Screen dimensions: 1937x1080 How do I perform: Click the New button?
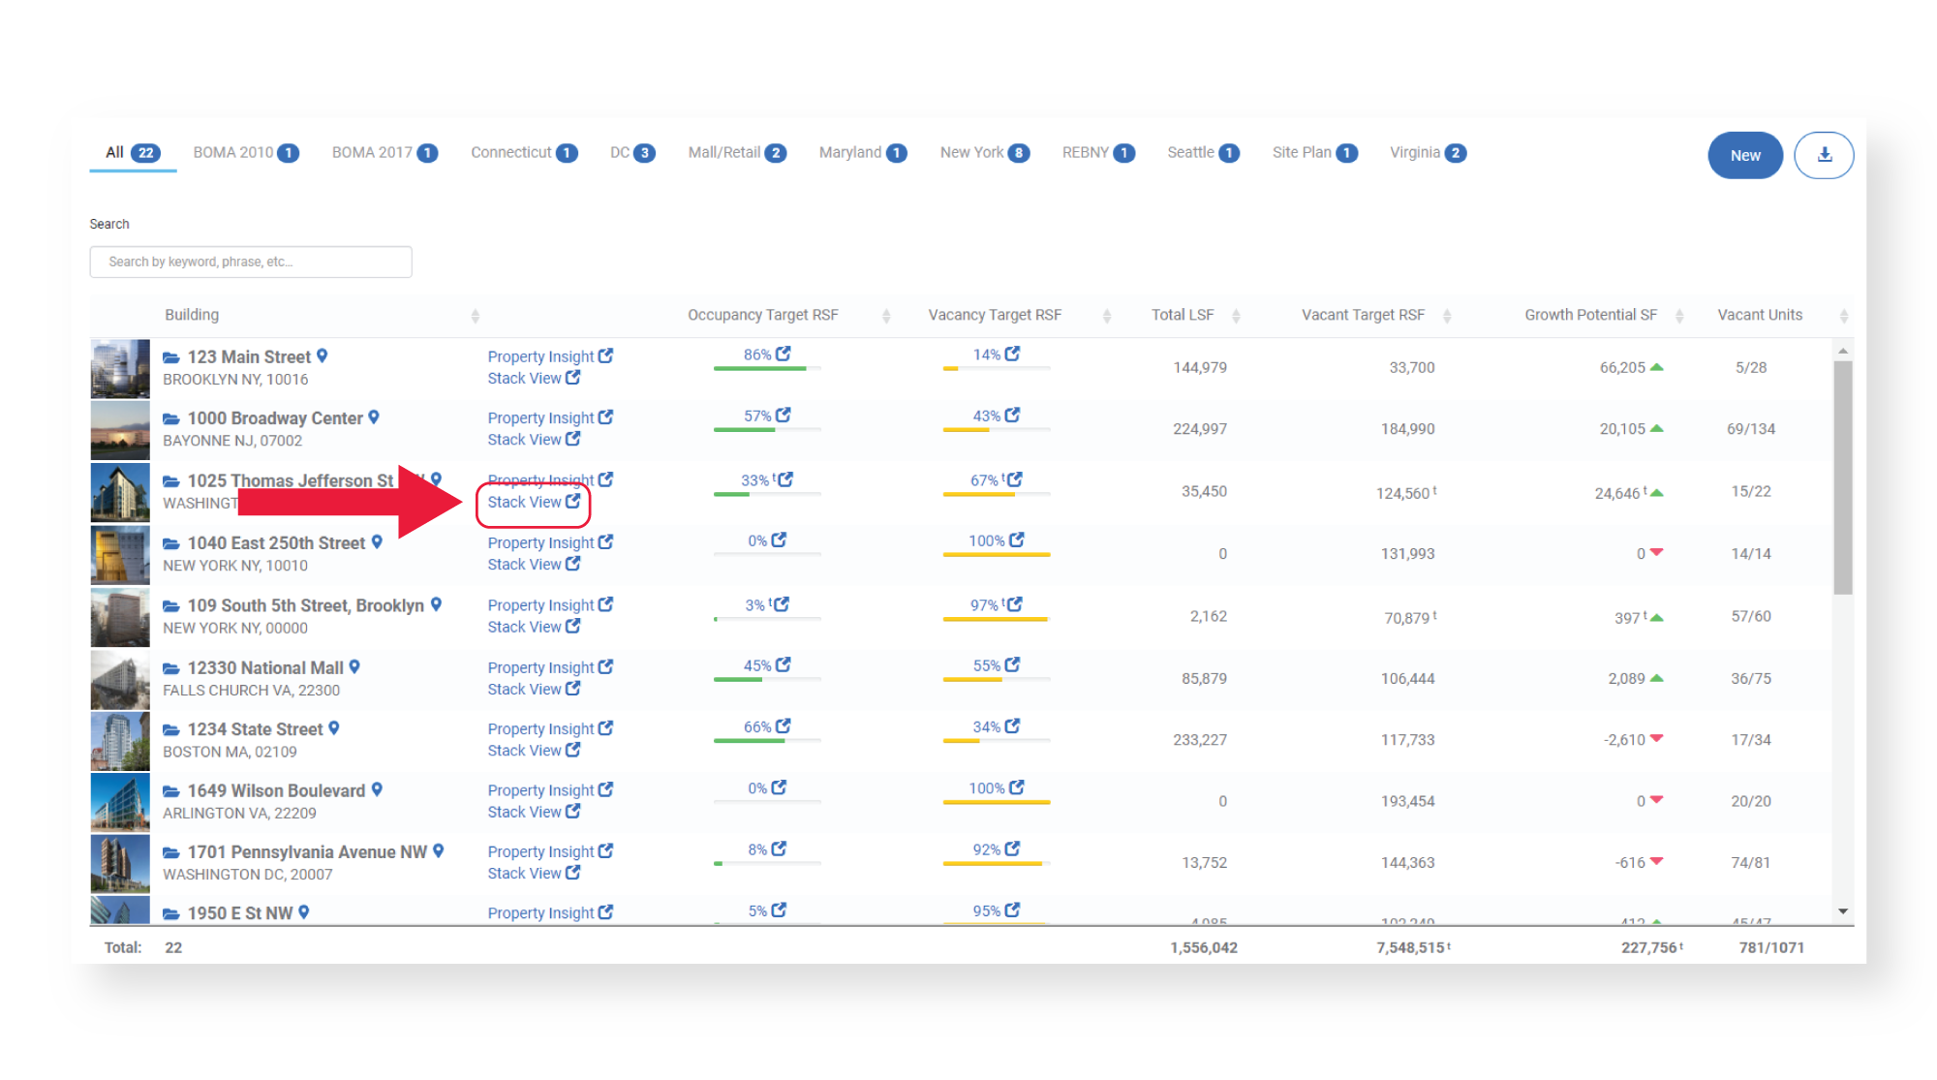(1745, 155)
